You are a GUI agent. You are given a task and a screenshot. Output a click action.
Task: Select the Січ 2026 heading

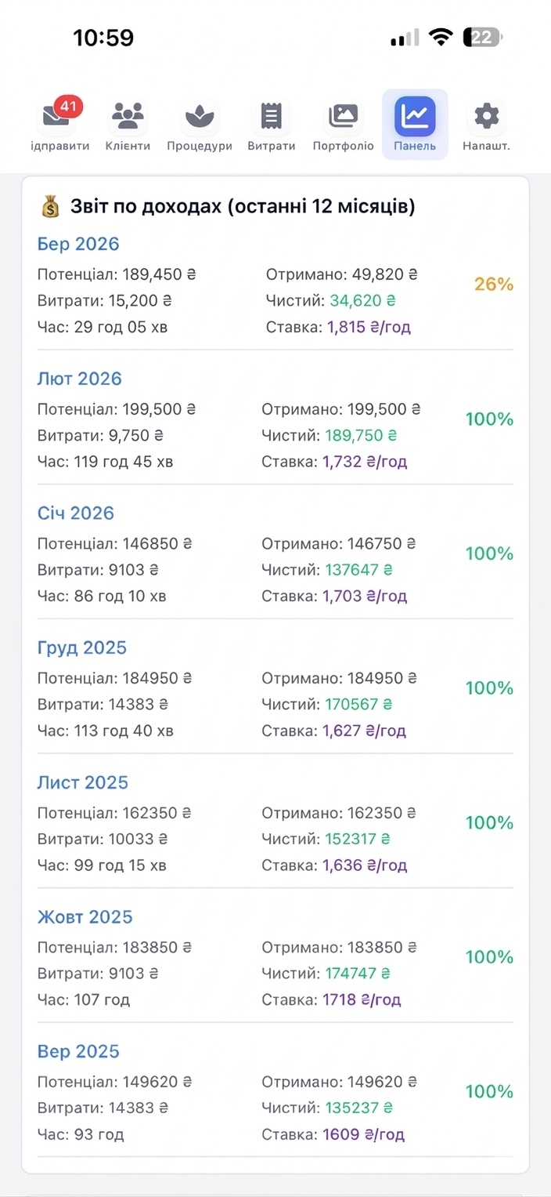tap(75, 513)
